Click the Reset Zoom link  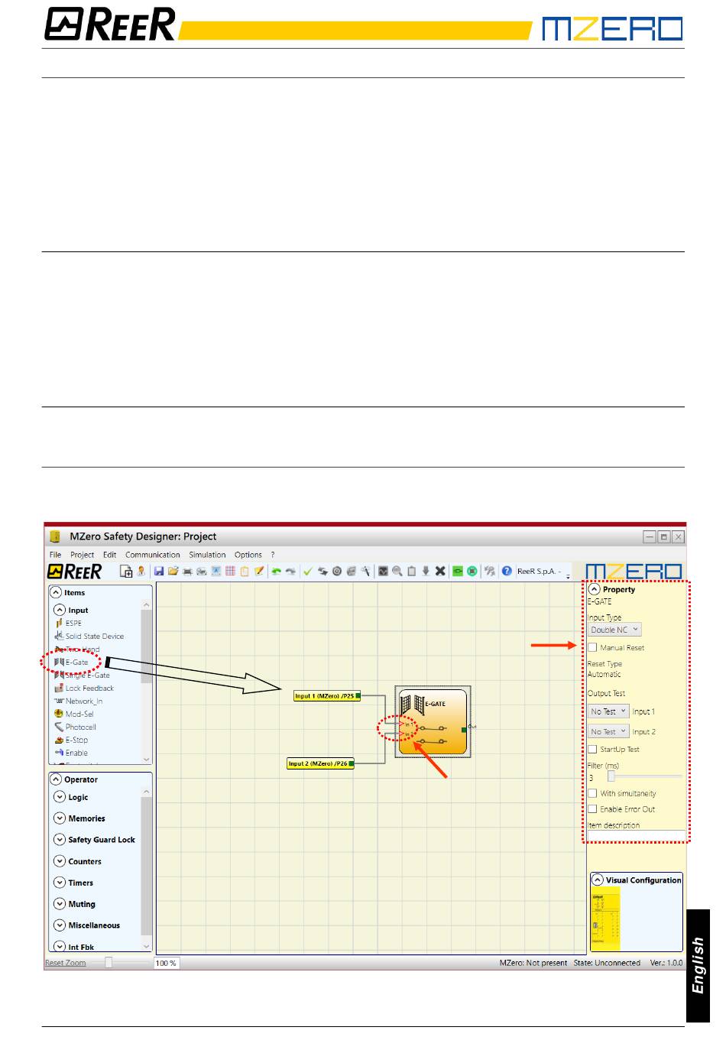pos(65,963)
